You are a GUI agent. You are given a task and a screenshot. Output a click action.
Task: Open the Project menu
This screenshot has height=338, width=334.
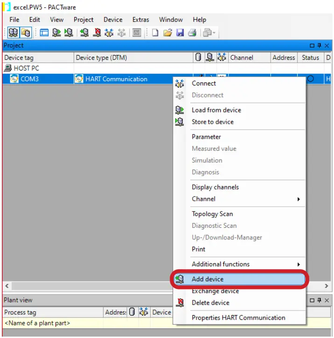[x=83, y=20]
